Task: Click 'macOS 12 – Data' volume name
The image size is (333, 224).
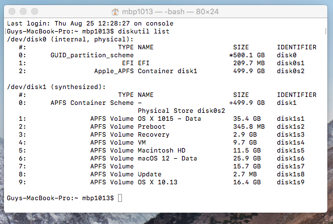Action: coord(167,158)
